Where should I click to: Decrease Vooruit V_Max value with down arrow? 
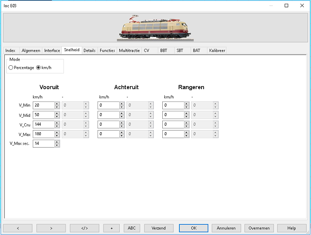(x=57, y=136)
